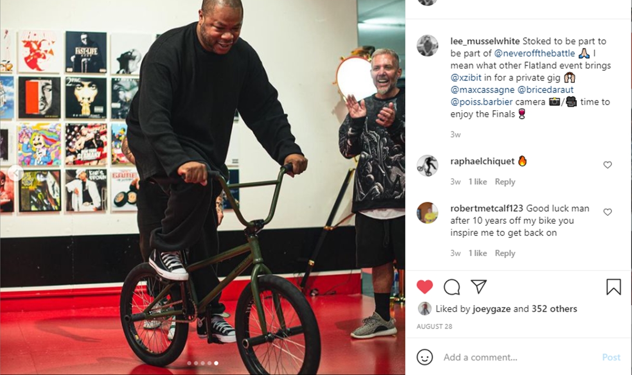The image size is (632, 375).
Task: Open the emoji picker smiley icon
Action: [425, 357]
